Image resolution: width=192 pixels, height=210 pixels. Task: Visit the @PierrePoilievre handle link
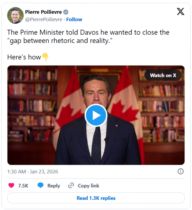pos(43,19)
